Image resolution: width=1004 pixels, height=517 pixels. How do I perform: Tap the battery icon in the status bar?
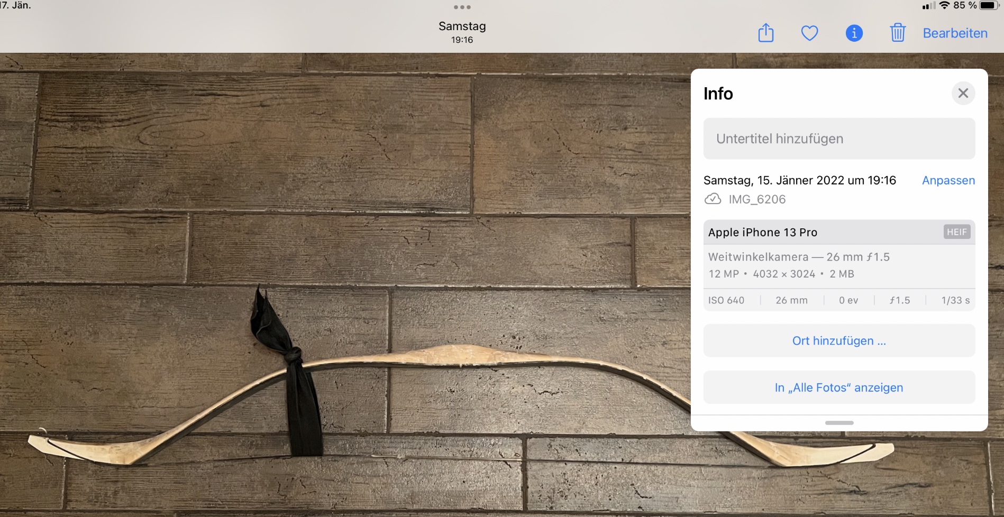point(988,6)
